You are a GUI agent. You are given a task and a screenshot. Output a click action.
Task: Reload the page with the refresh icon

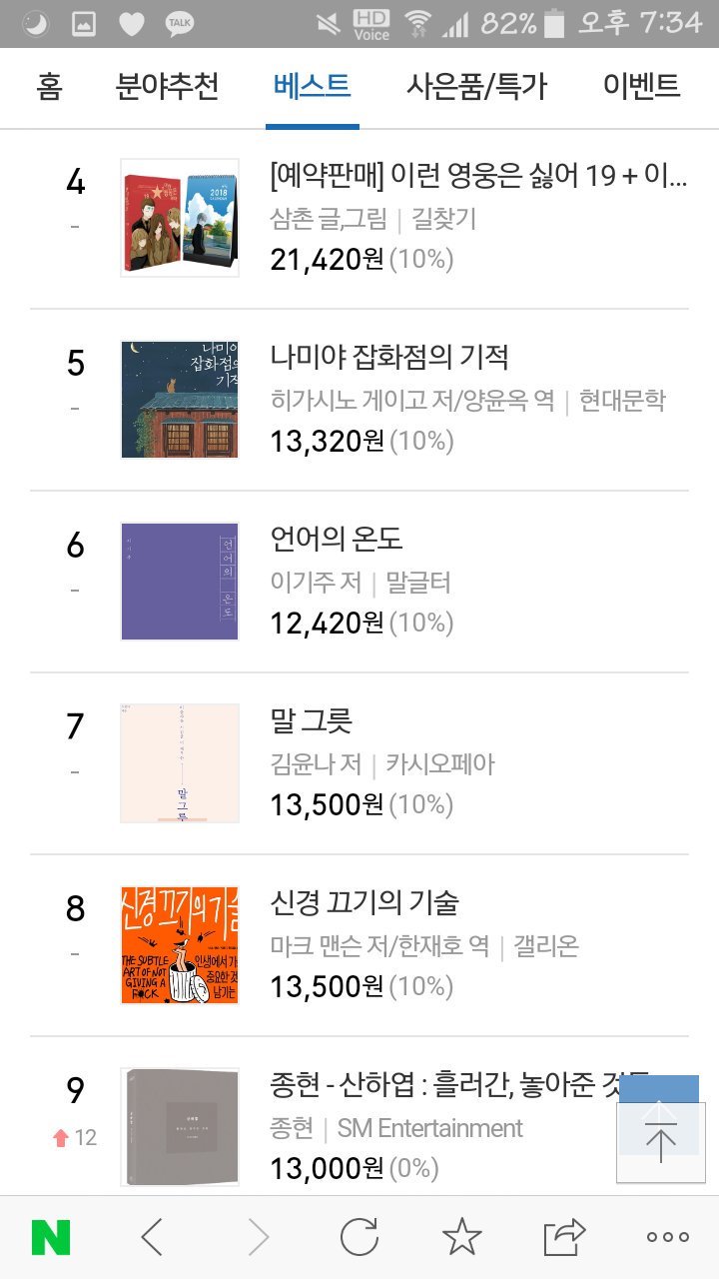point(359,1239)
